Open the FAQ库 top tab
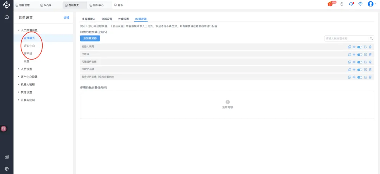Image resolution: width=380 pixels, height=174 pixels. [45, 5]
